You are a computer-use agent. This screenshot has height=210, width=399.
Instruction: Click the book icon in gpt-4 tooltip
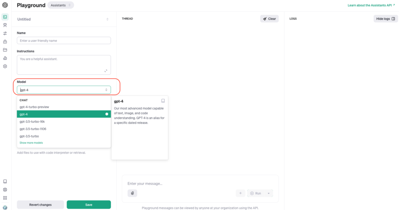pos(163,101)
